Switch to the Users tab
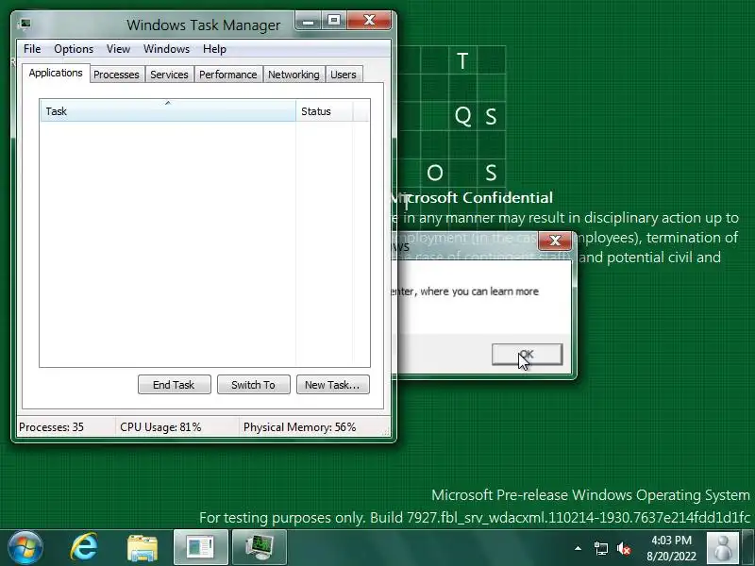This screenshot has width=755, height=566. (x=344, y=75)
